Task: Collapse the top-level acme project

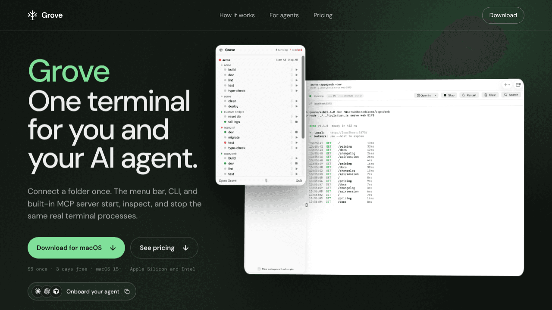Action: 225,60
